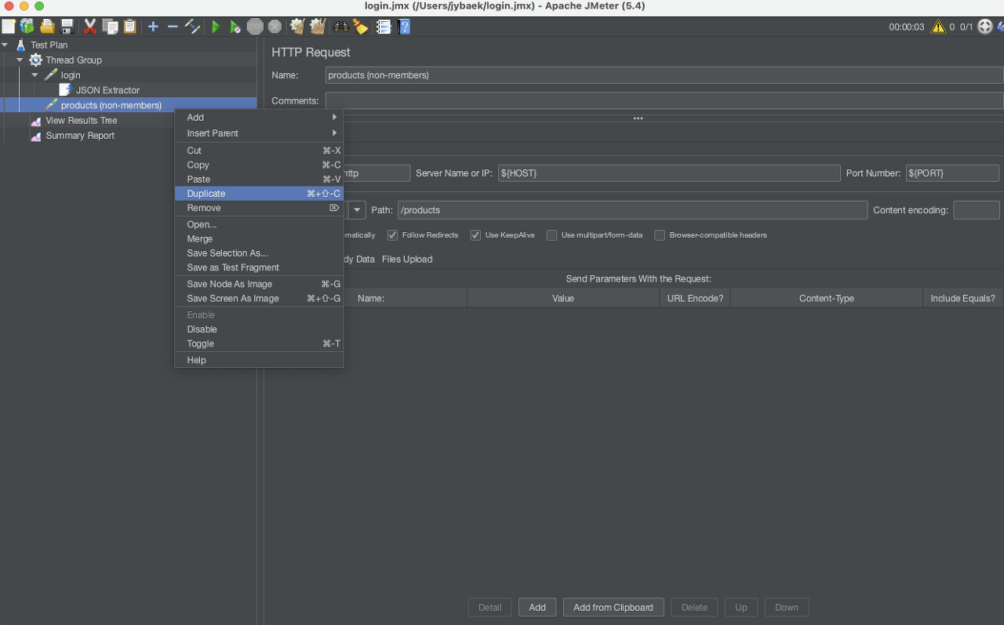Choose Save Node As Image
The height and width of the screenshot is (625, 1004).
coord(259,284)
